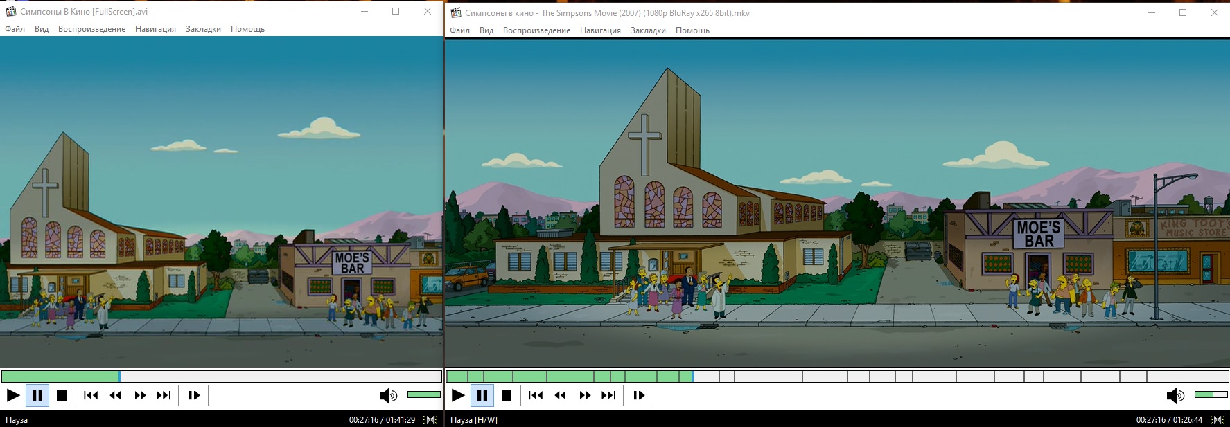Fast forward playback in the left avi player
The height and width of the screenshot is (427, 1230).
(x=140, y=395)
